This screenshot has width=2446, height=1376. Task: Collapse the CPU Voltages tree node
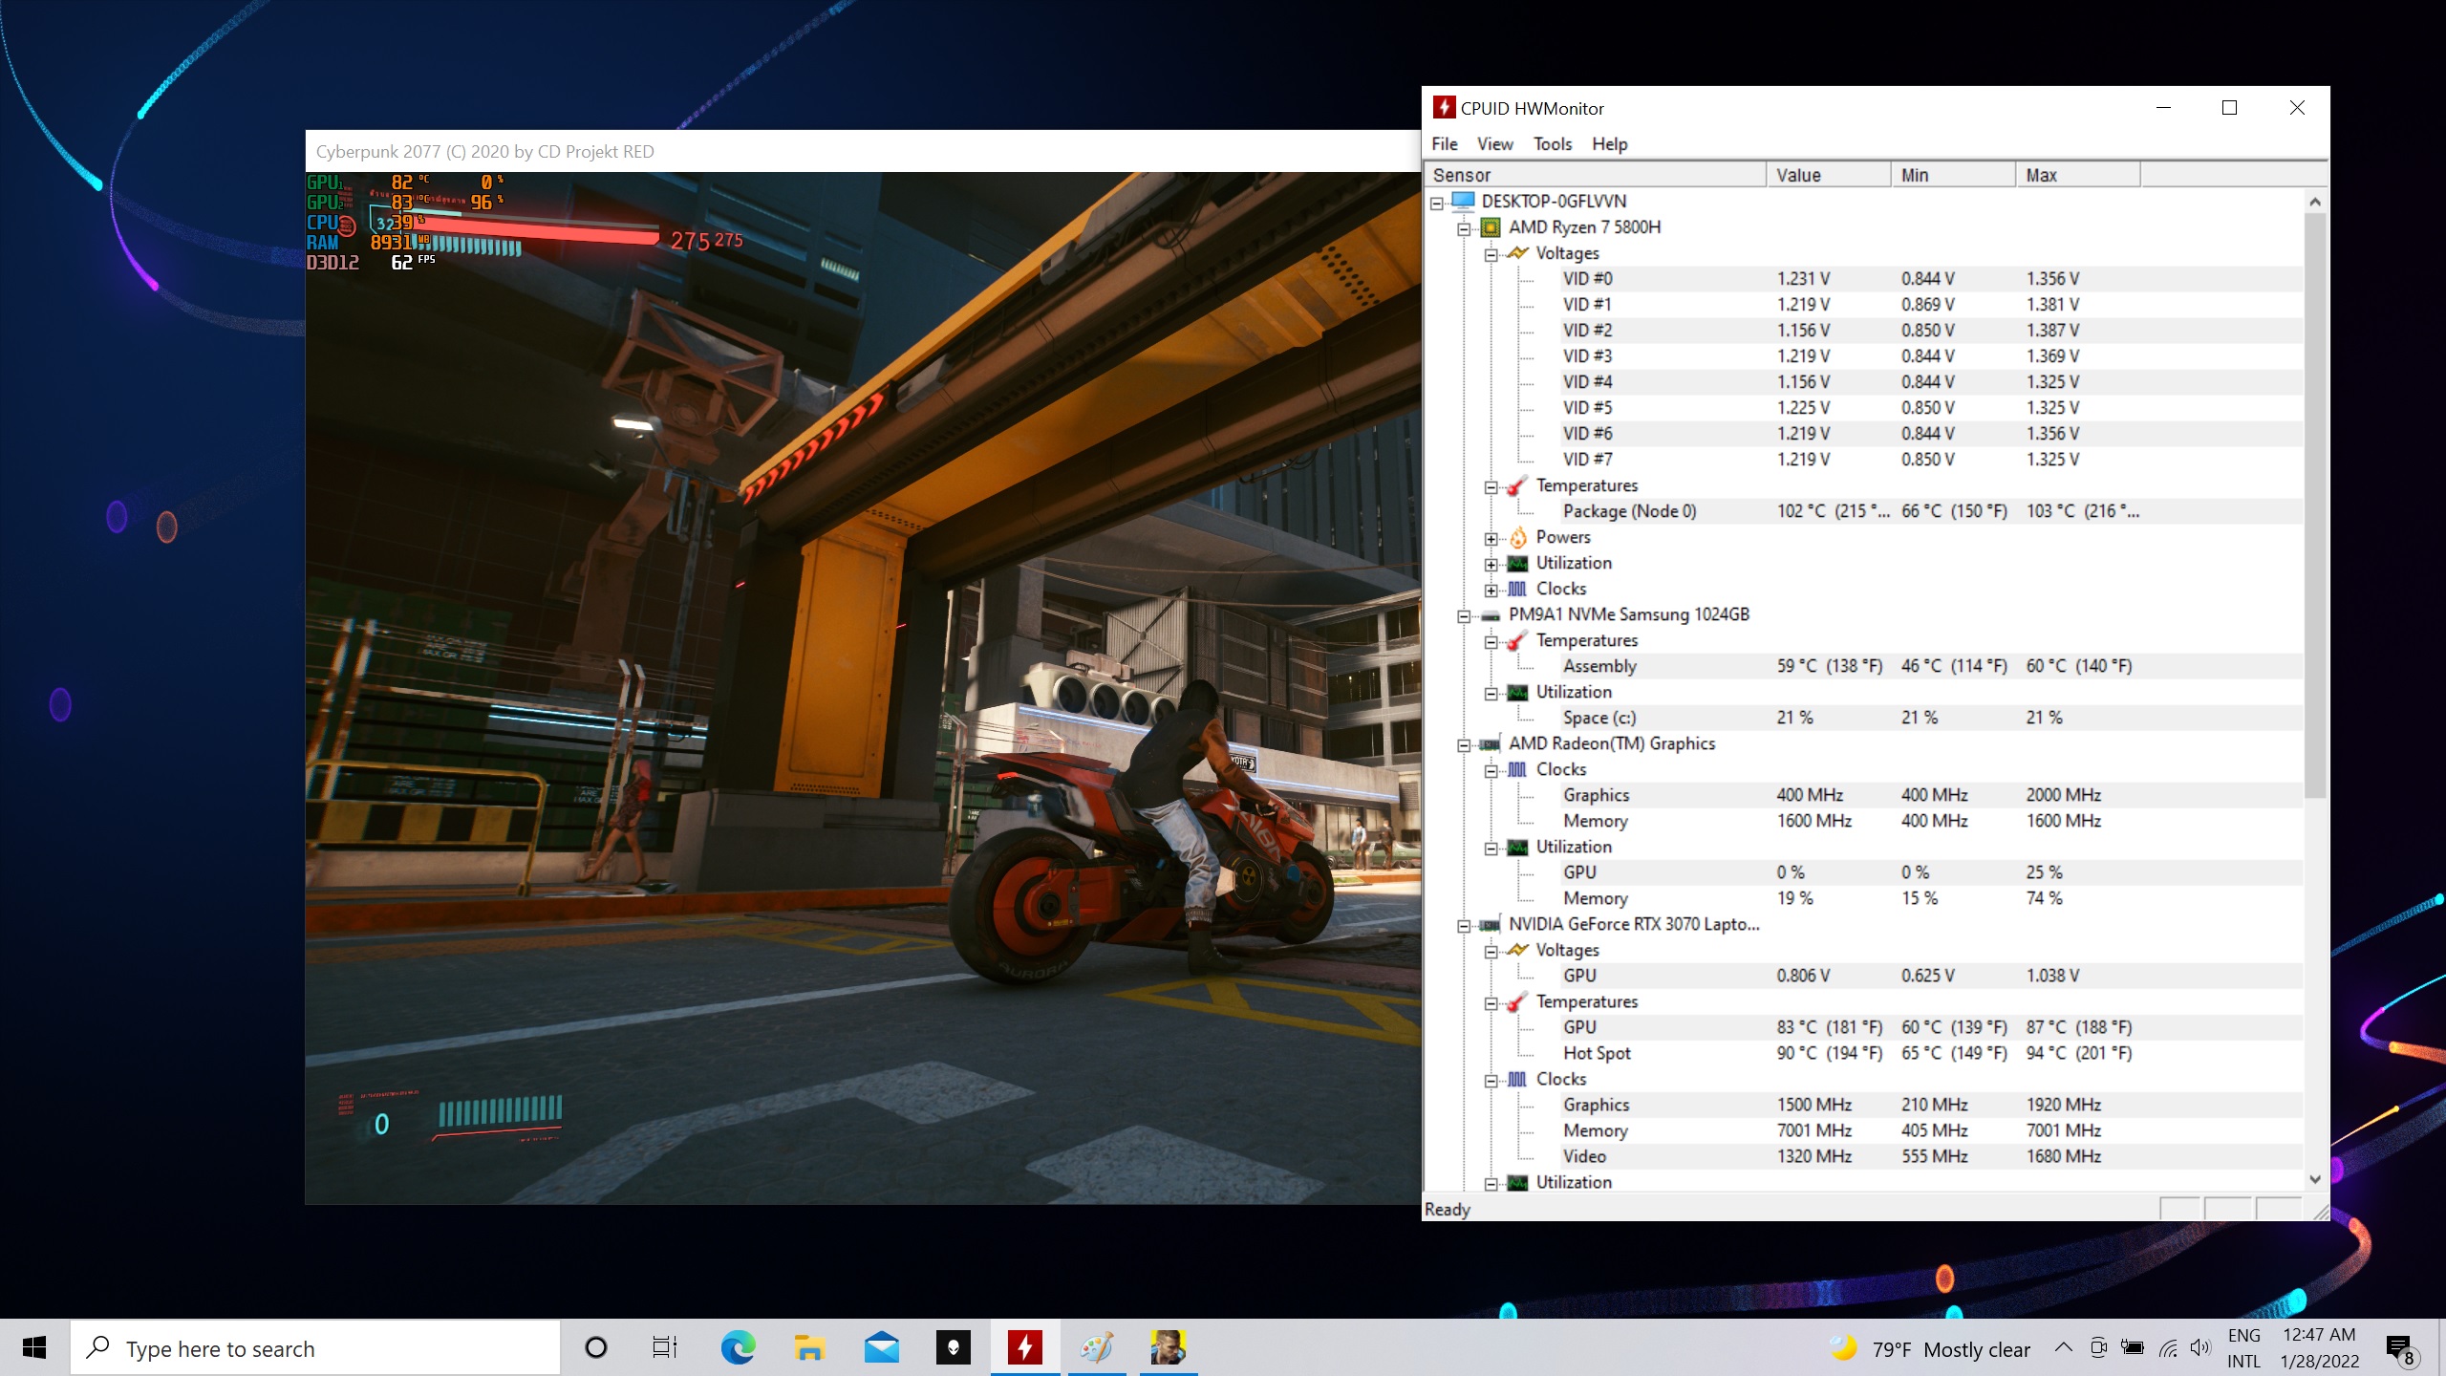click(x=1491, y=255)
